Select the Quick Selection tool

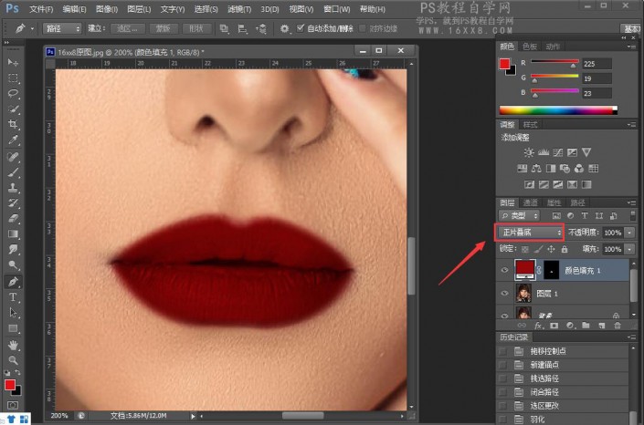(13, 109)
